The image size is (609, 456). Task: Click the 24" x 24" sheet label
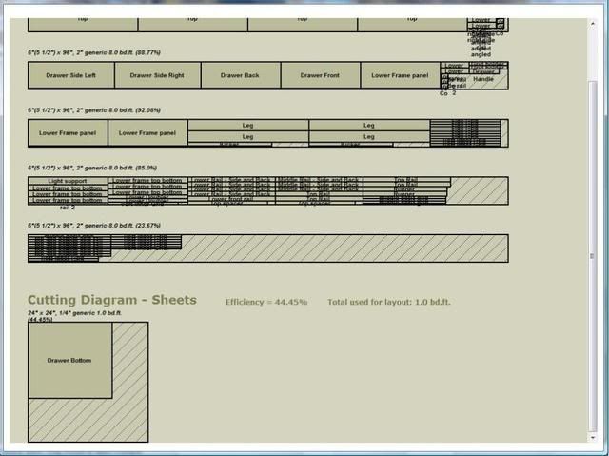(x=75, y=316)
